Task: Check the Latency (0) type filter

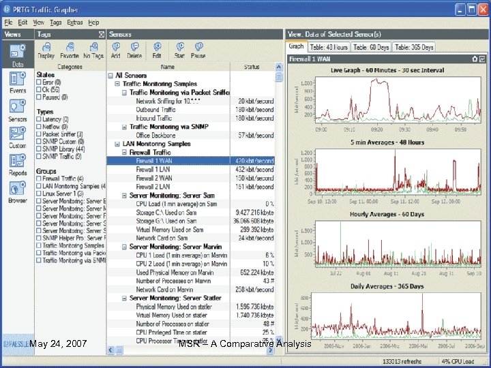Action: 39,119
